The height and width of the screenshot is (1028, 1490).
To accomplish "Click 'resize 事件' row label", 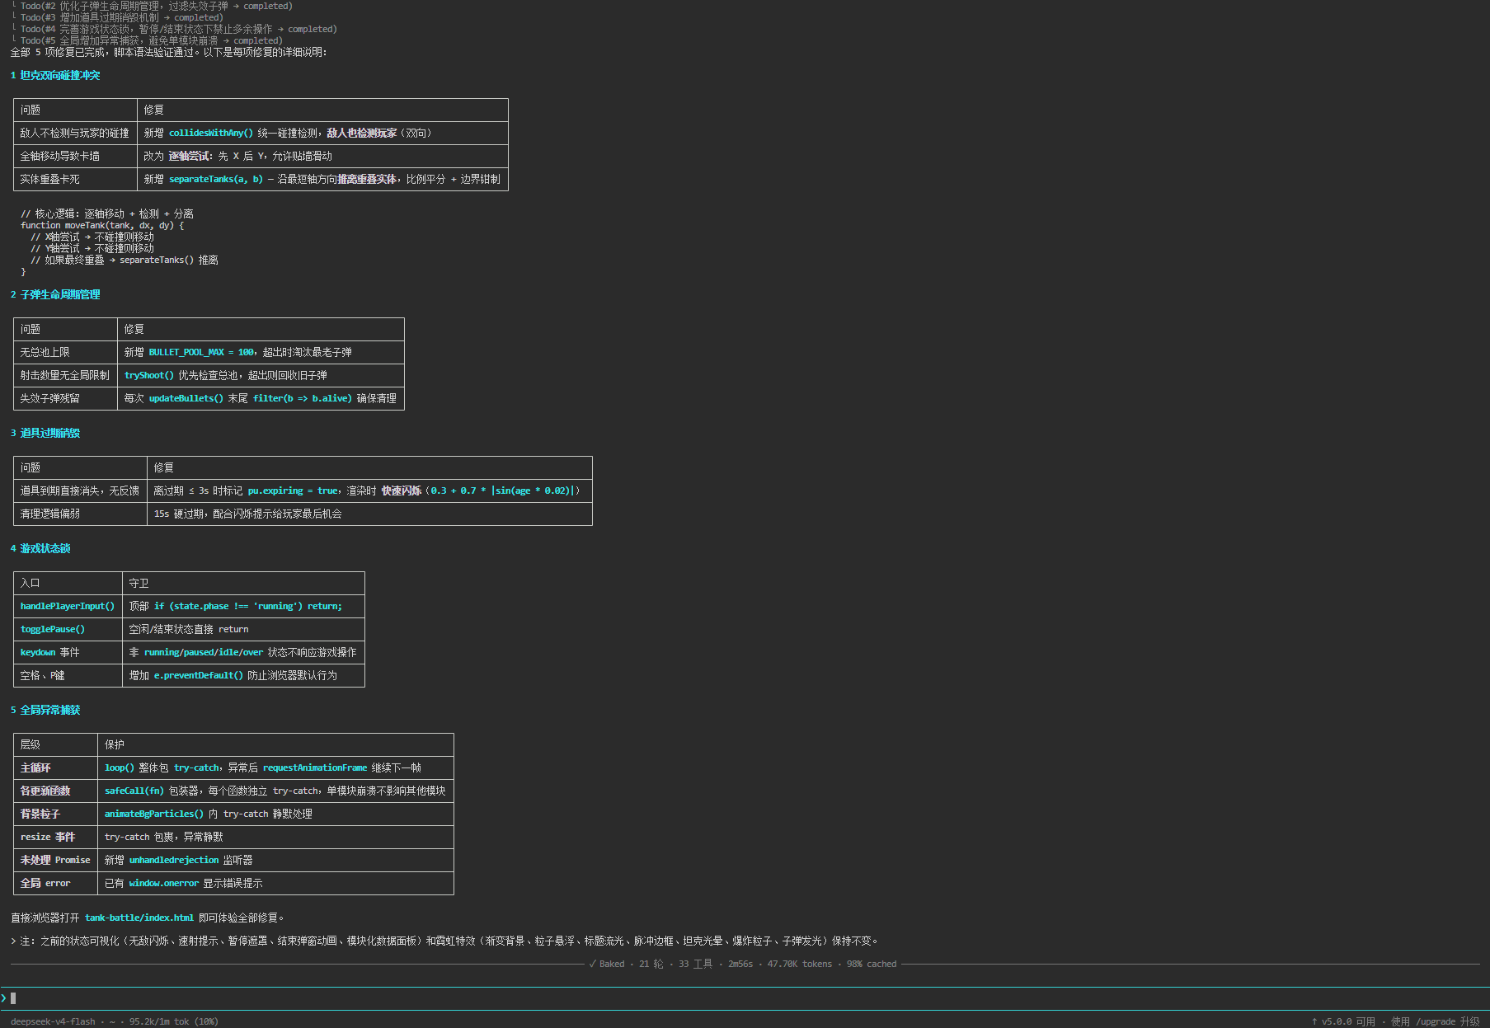I will (x=48, y=837).
